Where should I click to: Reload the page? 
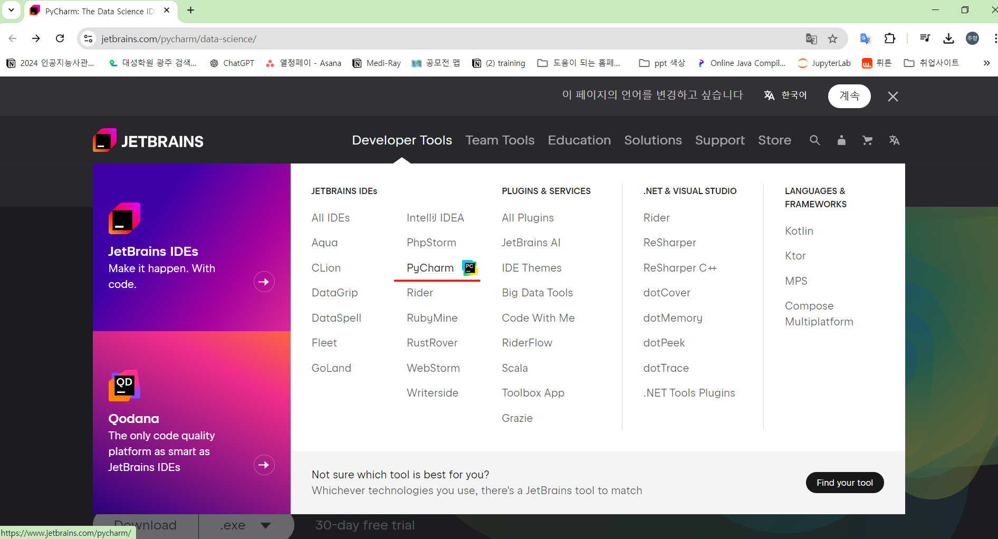60,38
